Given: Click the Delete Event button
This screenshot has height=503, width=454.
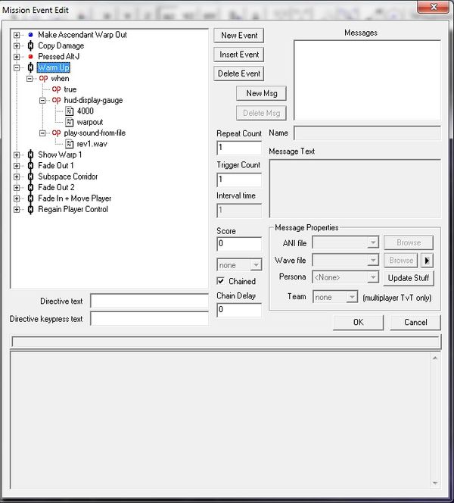Looking at the screenshot, I should click(x=239, y=73).
